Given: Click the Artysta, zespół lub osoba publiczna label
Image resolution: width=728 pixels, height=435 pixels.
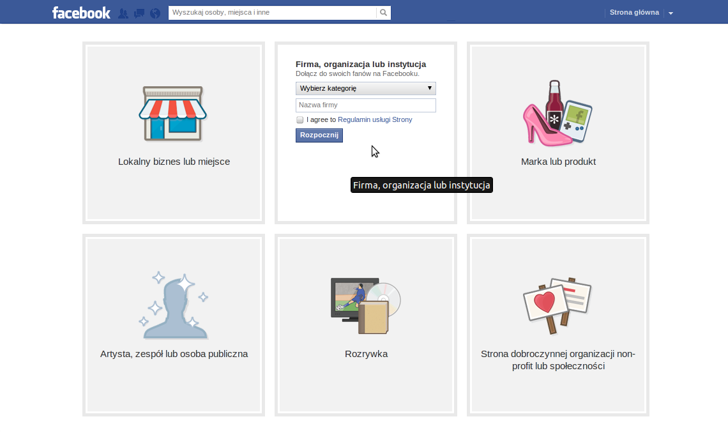Looking at the screenshot, I should (174, 354).
